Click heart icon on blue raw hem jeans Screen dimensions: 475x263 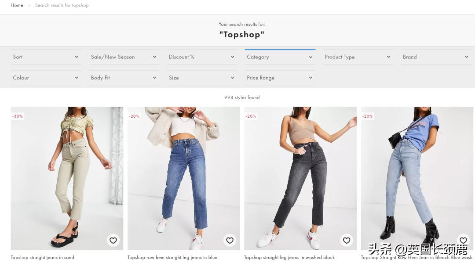pyautogui.click(x=230, y=240)
